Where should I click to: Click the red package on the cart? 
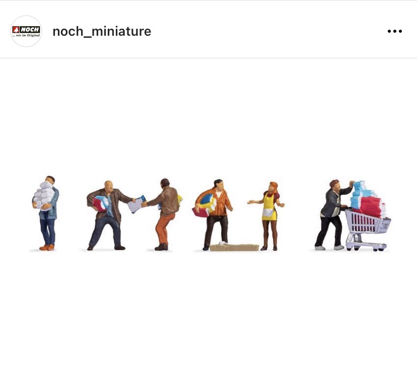click(x=371, y=207)
